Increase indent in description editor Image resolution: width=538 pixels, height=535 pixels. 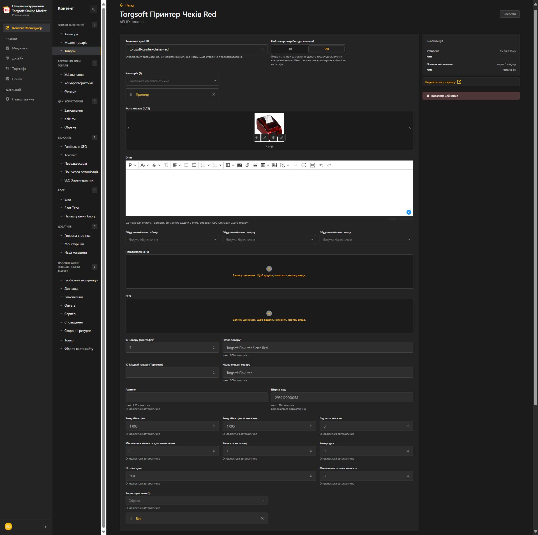click(x=194, y=165)
